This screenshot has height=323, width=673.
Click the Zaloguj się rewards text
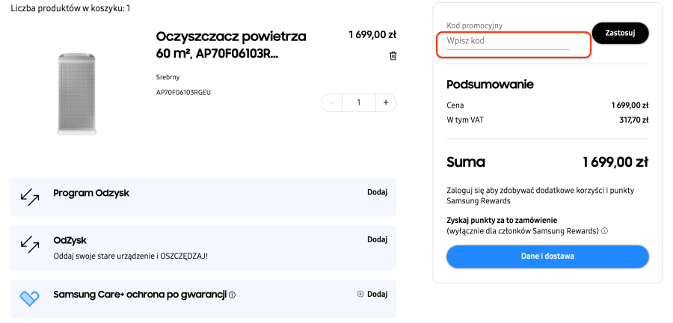[541, 195]
